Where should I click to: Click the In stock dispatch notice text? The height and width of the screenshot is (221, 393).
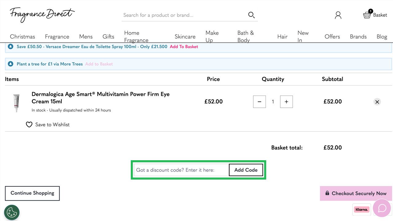tap(71, 110)
